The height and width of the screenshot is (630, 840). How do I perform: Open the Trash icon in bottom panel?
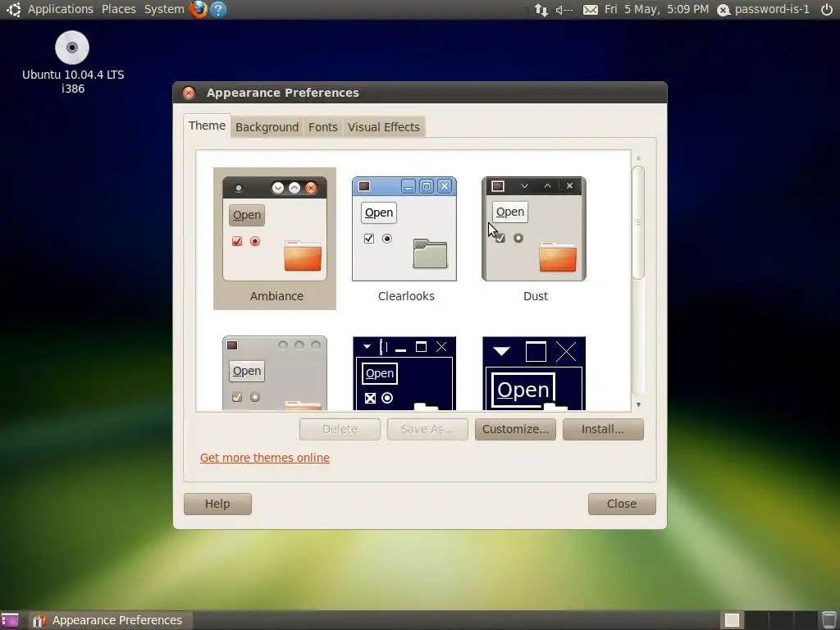tap(829, 620)
